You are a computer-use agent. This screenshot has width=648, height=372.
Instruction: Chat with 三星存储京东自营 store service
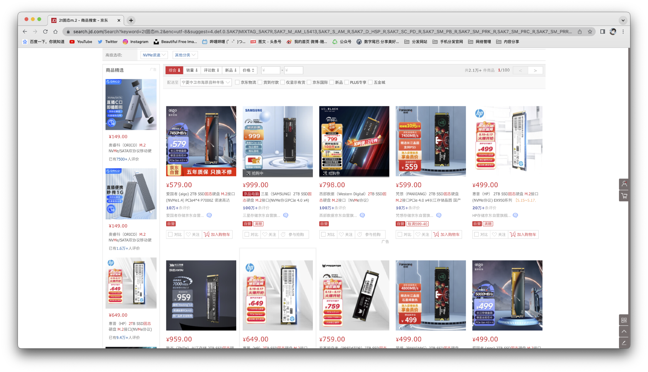[286, 216]
